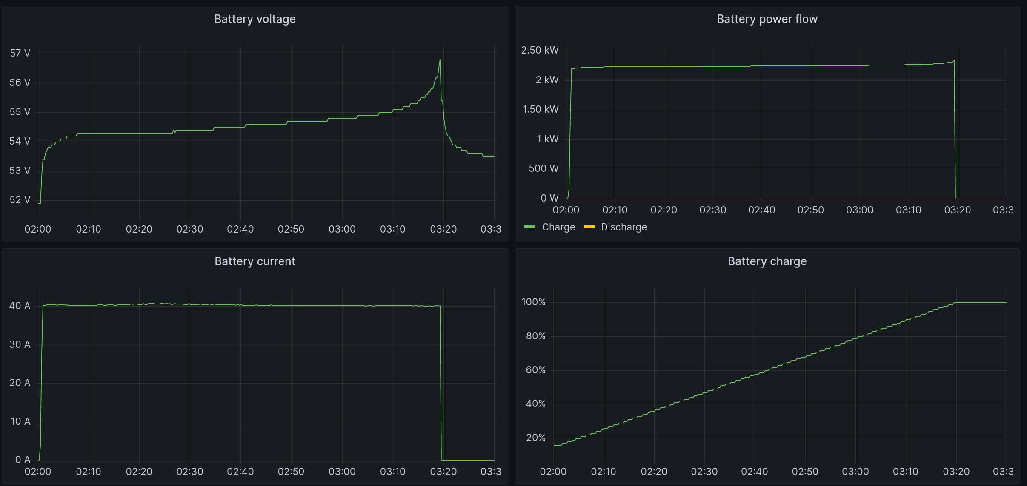
Task: Click 02:40 tick on Battery current chart
Action: point(240,472)
